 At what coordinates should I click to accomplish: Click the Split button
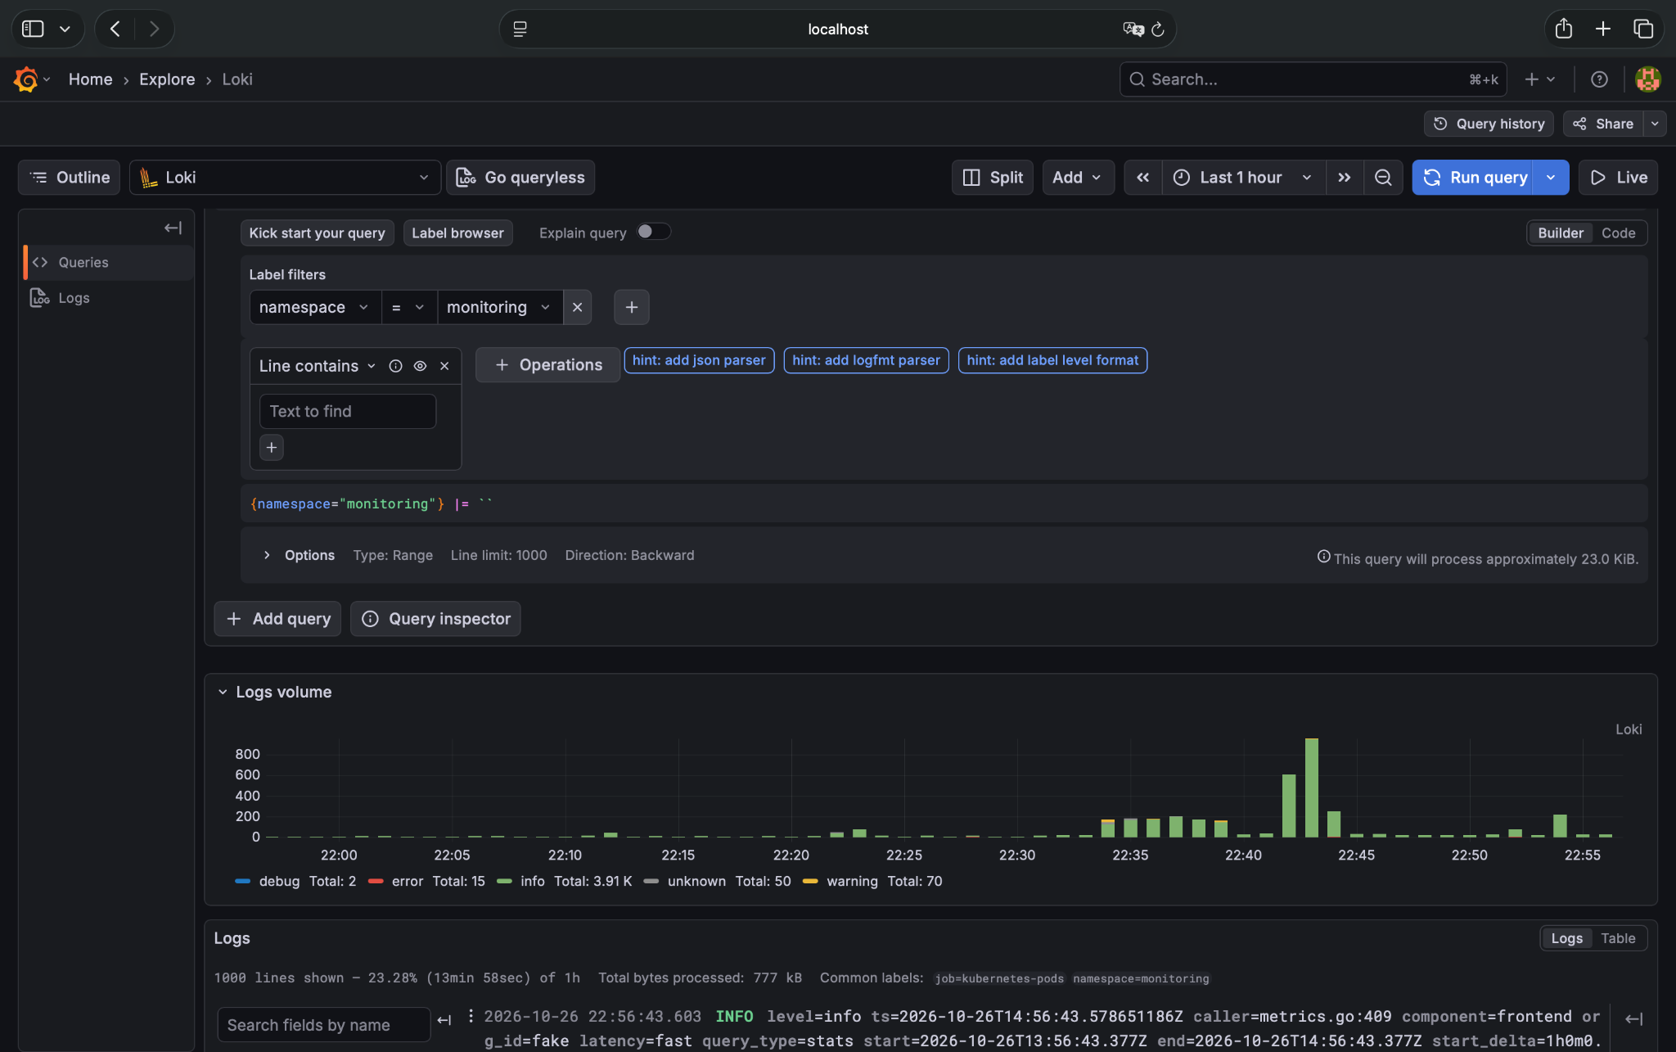point(993,178)
